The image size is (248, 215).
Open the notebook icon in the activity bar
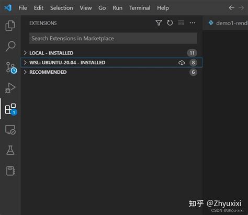pos(10,171)
